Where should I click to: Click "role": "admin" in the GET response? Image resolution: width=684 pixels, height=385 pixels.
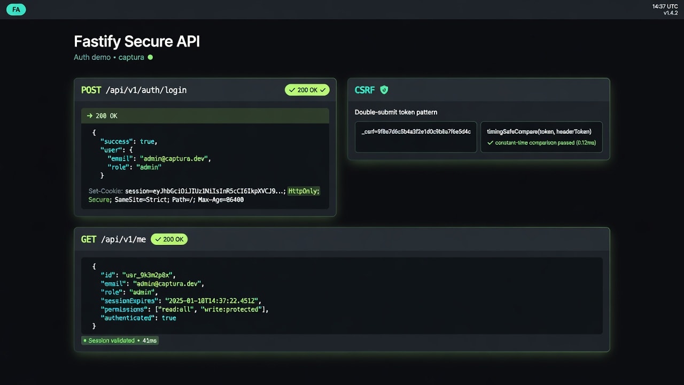pyautogui.click(x=129, y=292)
